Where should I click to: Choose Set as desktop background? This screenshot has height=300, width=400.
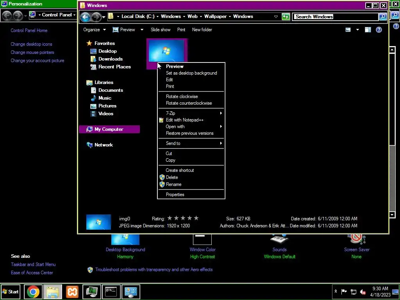tap(191, 73)
